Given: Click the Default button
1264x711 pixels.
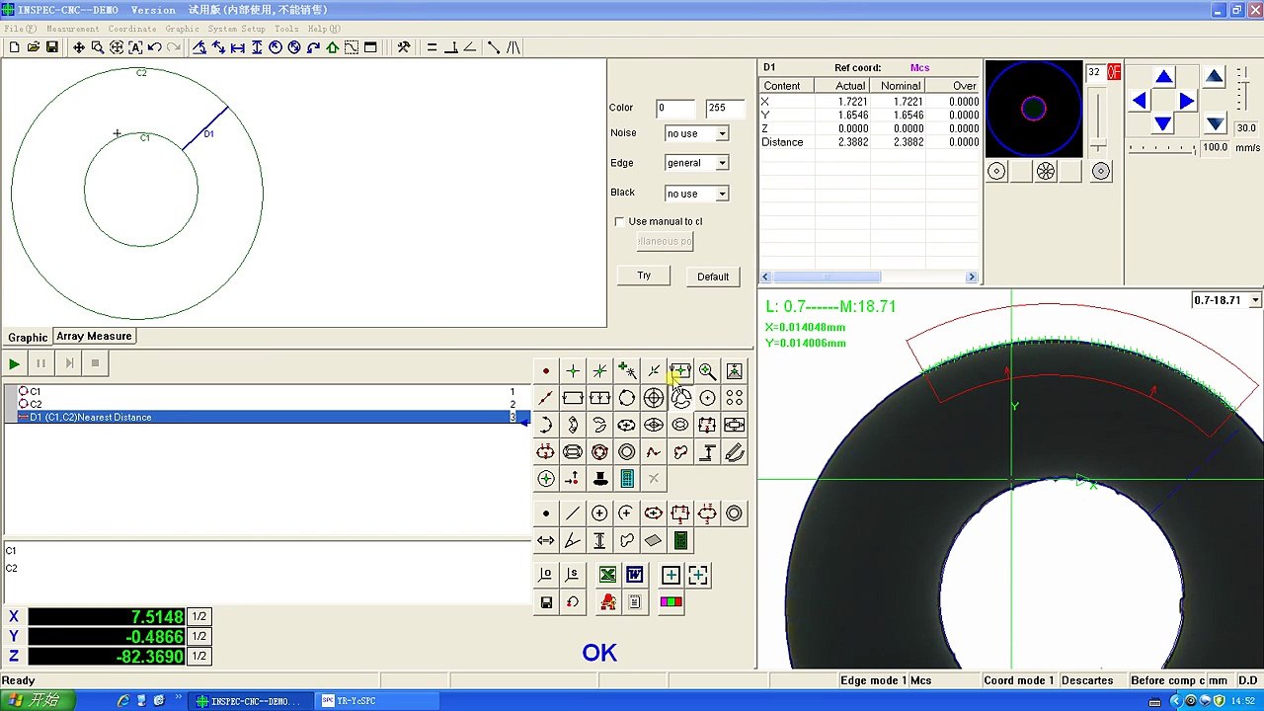Looking at the screenshot, I should [713, 276].
